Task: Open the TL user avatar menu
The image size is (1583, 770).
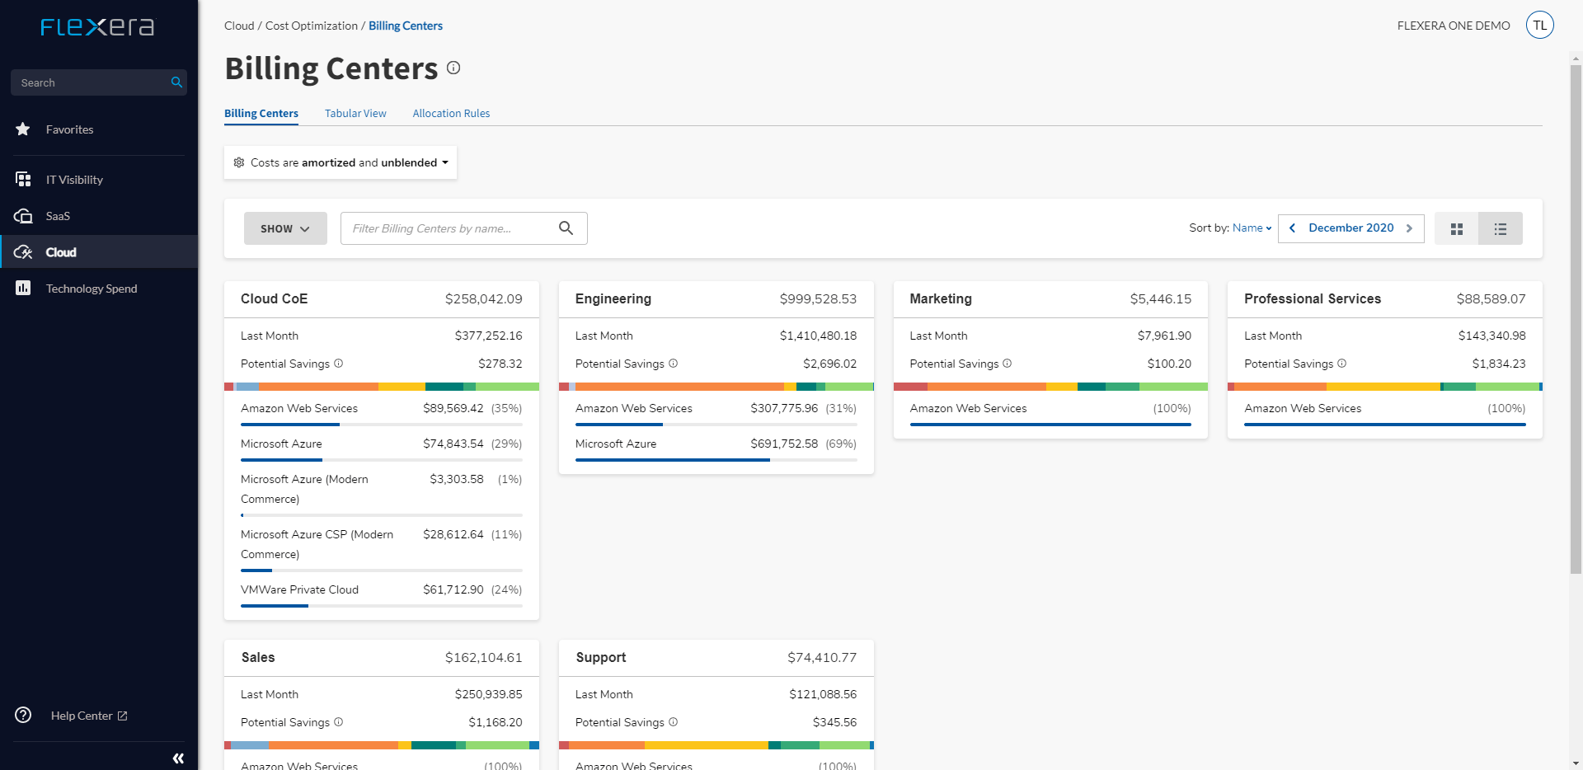Action: [x=1539, y=26]
